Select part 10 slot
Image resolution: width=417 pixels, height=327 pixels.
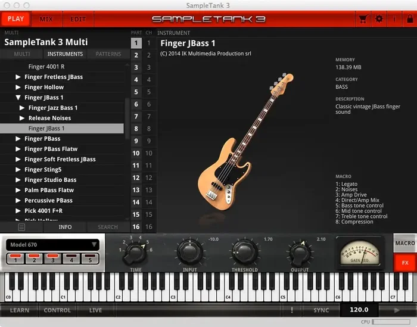[136, 153]
